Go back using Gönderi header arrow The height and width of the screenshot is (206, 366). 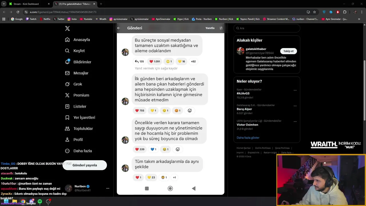pyautogui.click(x=119, y=28)
